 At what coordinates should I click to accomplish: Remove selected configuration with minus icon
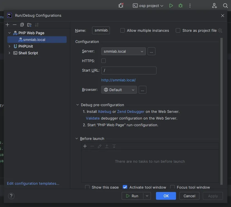point(15,25)
